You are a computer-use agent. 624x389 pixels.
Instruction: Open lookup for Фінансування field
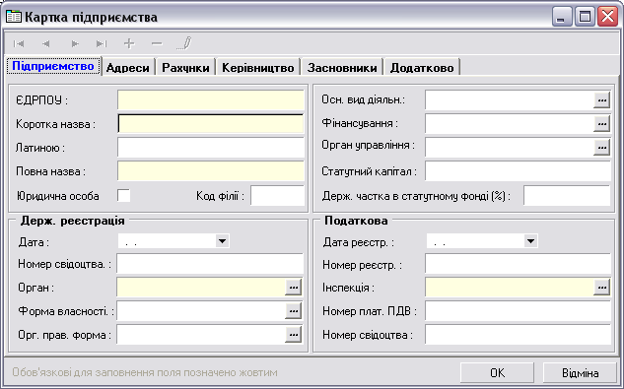point(601,124)
